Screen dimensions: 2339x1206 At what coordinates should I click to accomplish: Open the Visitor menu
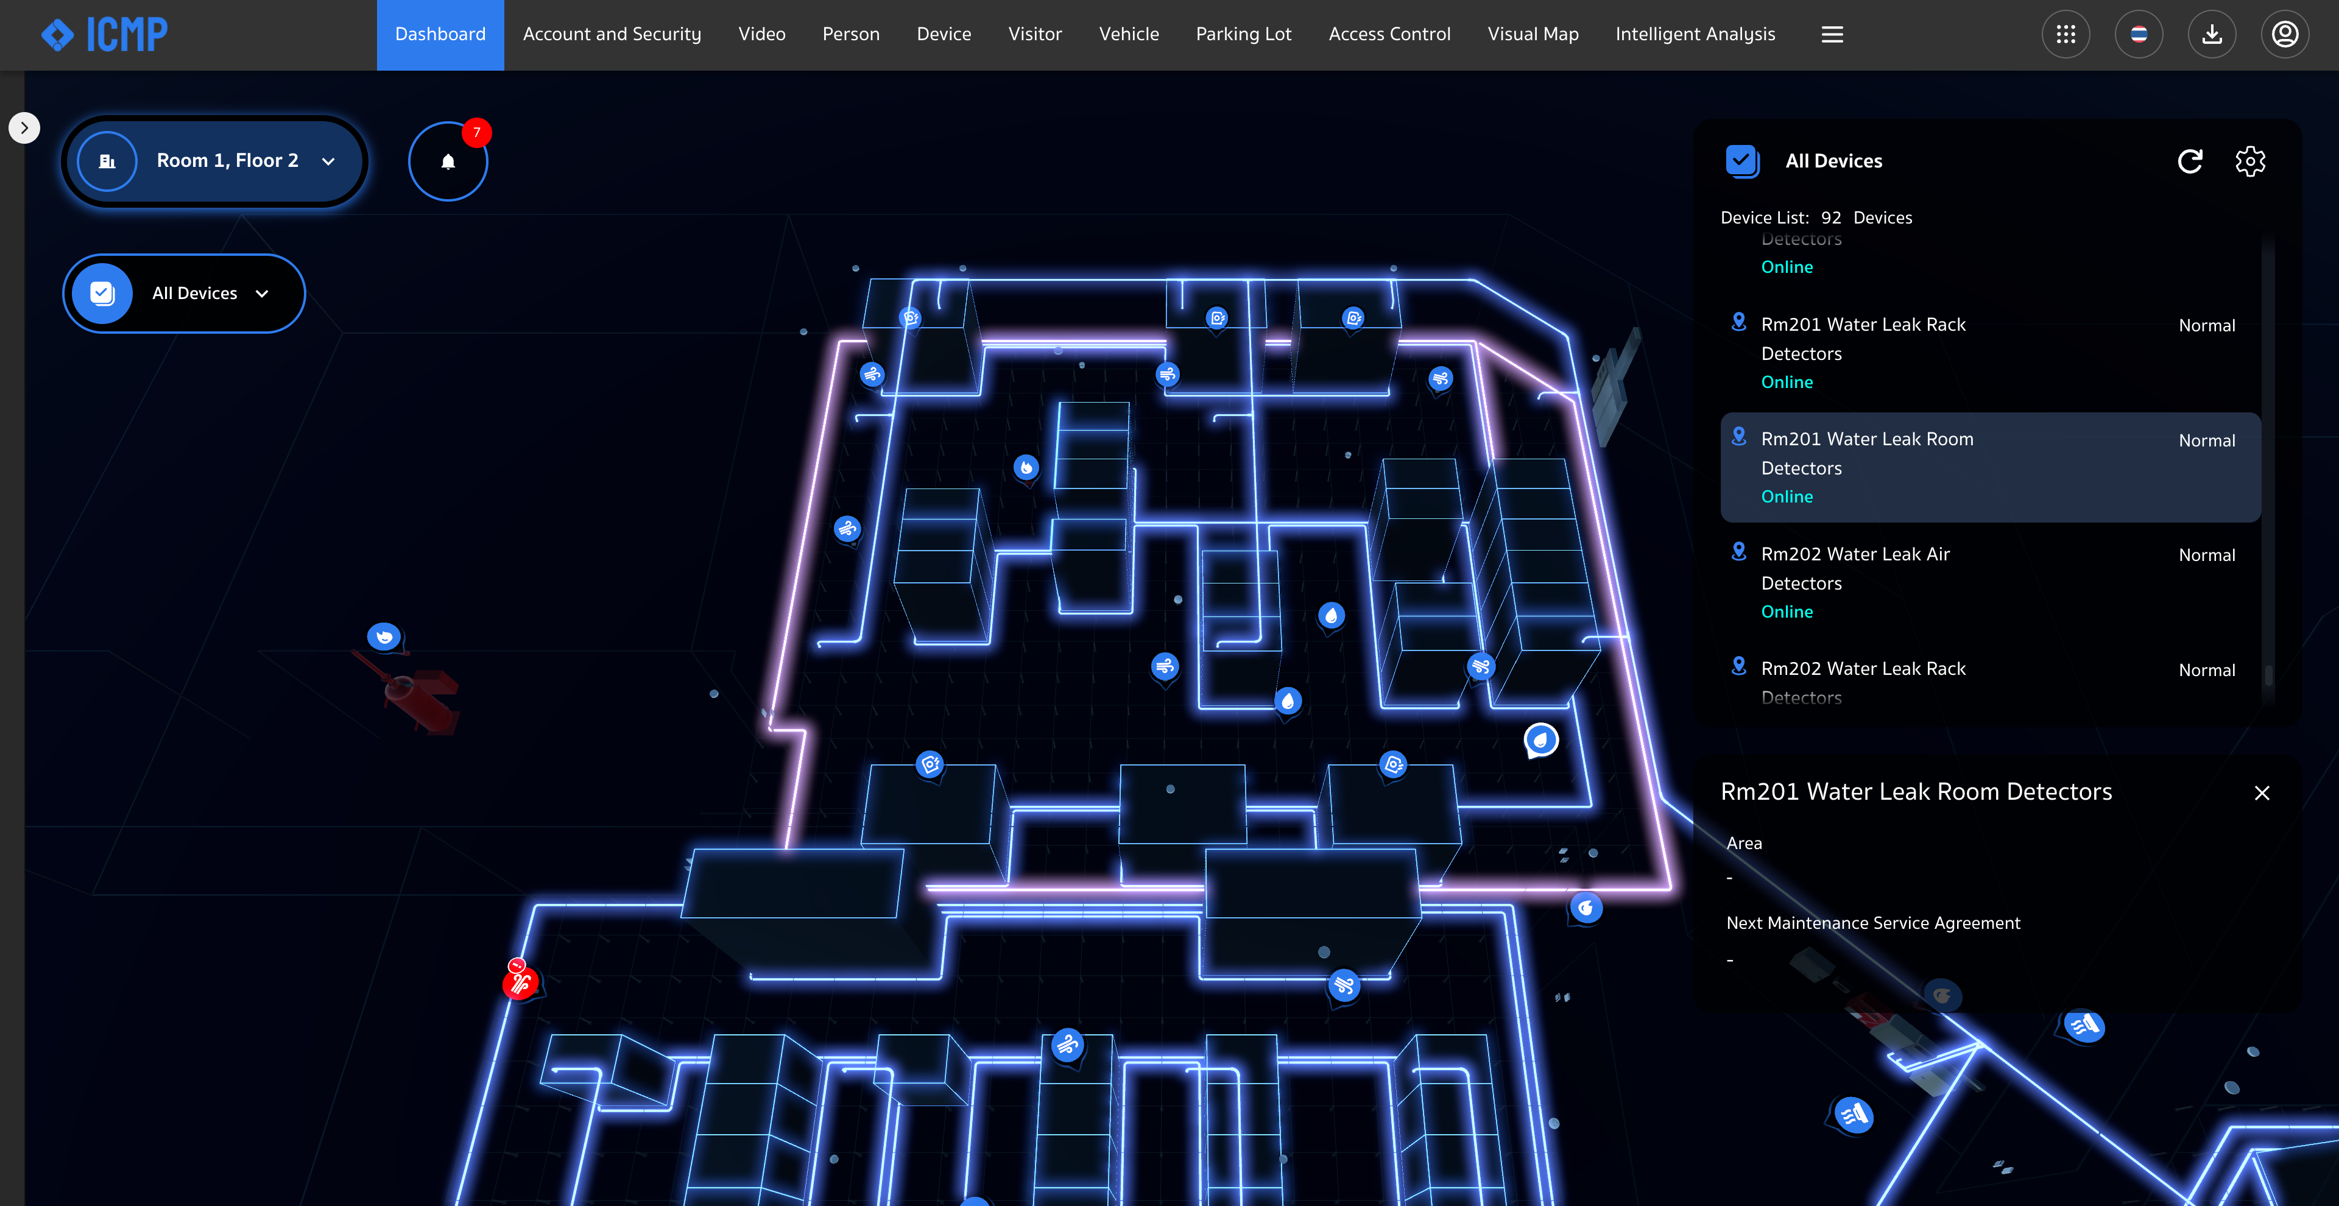(x=1034, y=35)
